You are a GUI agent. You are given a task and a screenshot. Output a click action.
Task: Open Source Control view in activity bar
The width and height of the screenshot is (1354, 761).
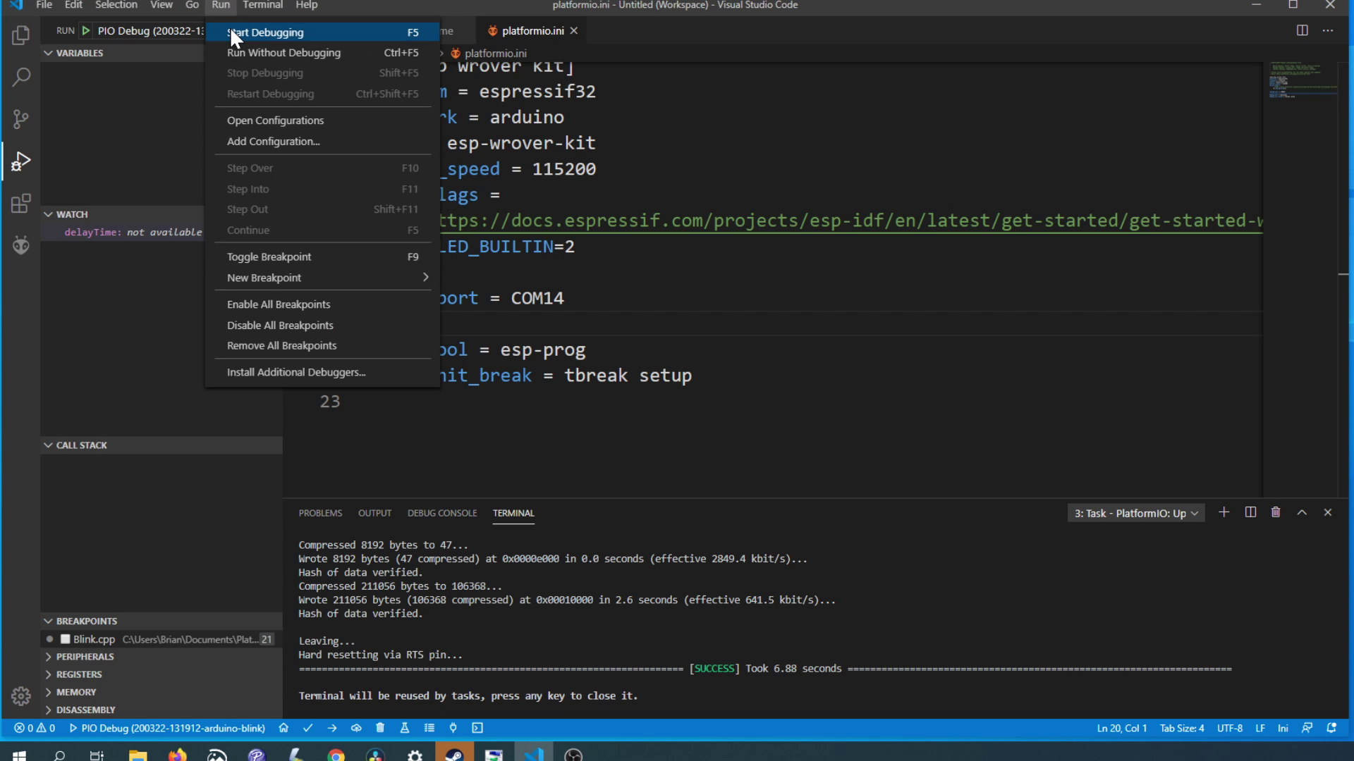coord(21,119)
